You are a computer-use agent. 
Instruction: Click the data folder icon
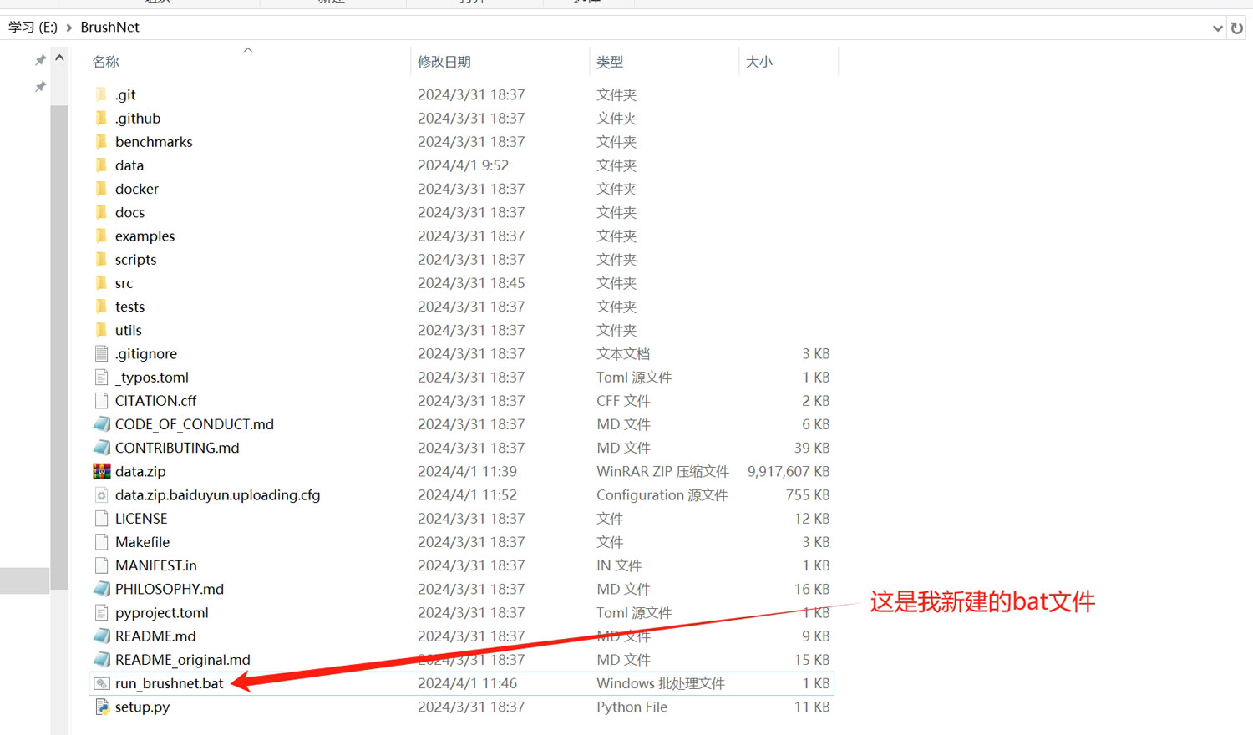tap(101, 165)
